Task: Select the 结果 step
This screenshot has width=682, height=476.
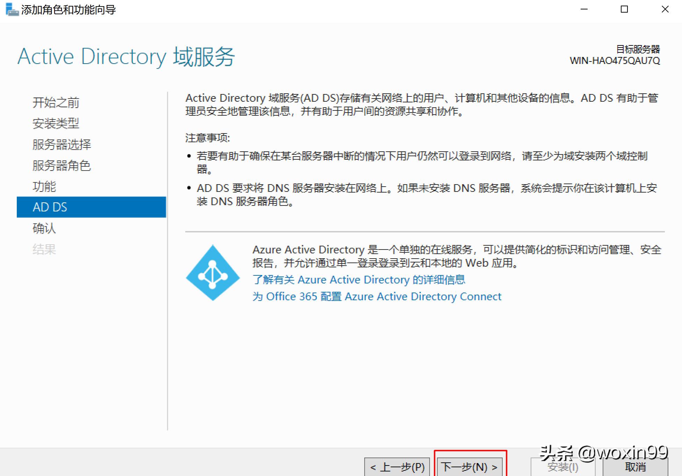Action: (x=44, y=249)
